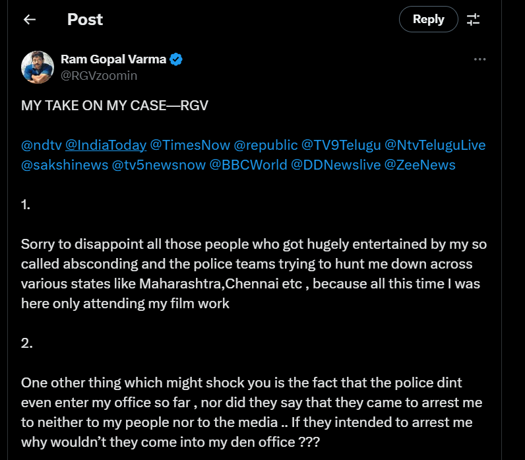Image resolution: width=525 pixels, height=460 pixels.
Task: Open the @sakshinews mention
Action: click(x=64, y=164)
